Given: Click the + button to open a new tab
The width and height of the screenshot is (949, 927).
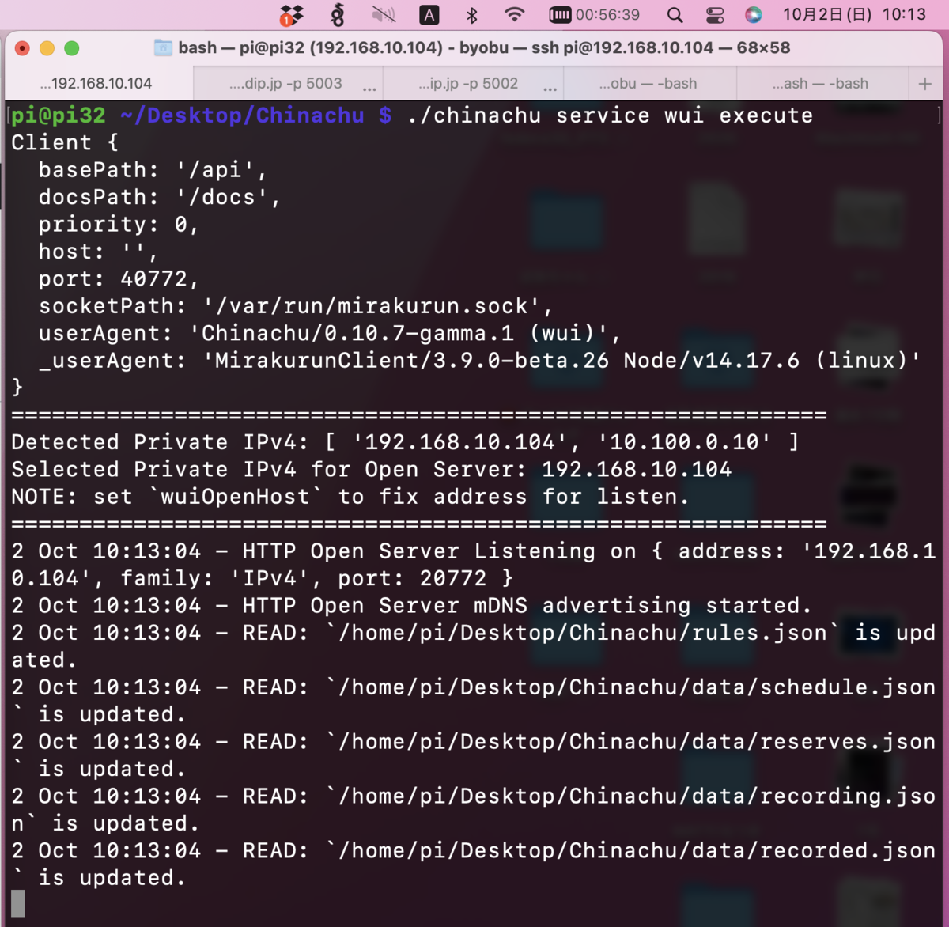Looking at the screenshot, I should [924, 83].
